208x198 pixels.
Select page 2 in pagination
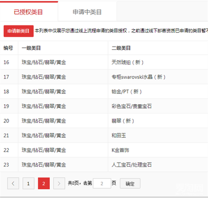click(x=44, y=183)
